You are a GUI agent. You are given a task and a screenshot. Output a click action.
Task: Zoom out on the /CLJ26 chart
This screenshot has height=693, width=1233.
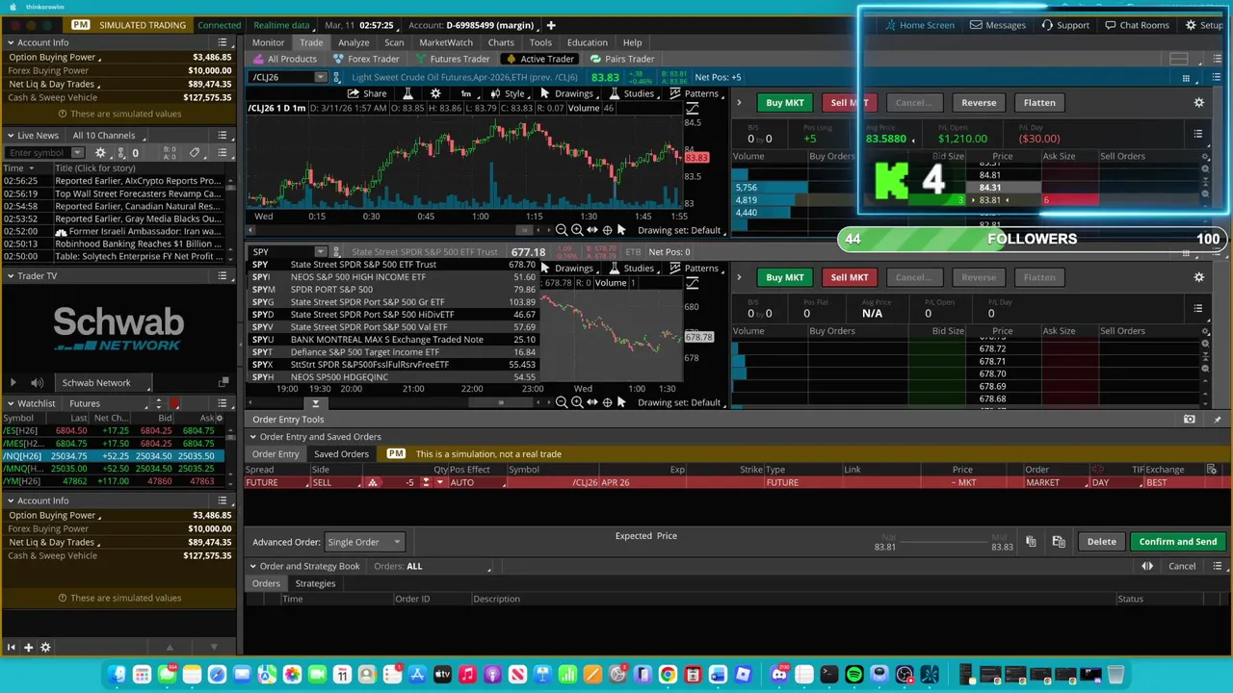562,230
